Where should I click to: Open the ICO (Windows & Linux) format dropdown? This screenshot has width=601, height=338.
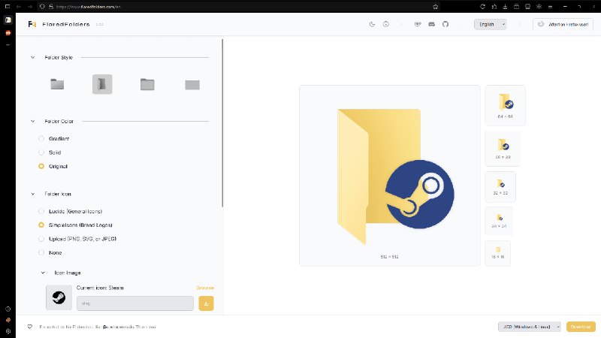click(x=530, y=327)
